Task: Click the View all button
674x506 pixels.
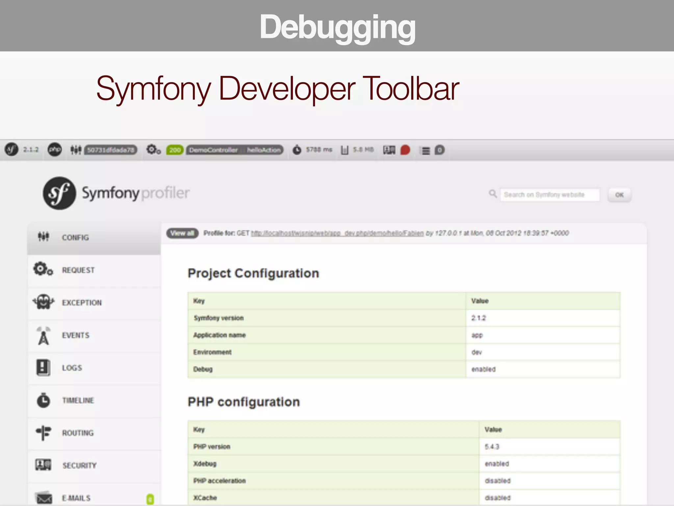Action: [182, 233]
